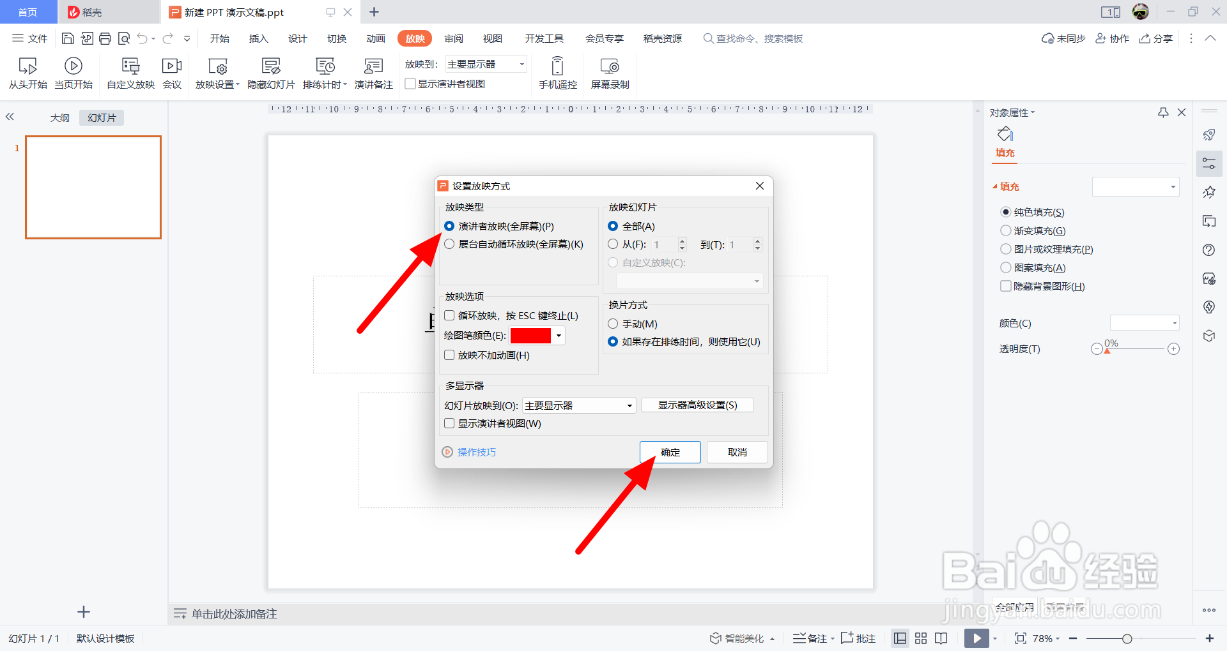Select presenter fullscreen mode (演讲者放映) radio

click(x=449, y=226)
